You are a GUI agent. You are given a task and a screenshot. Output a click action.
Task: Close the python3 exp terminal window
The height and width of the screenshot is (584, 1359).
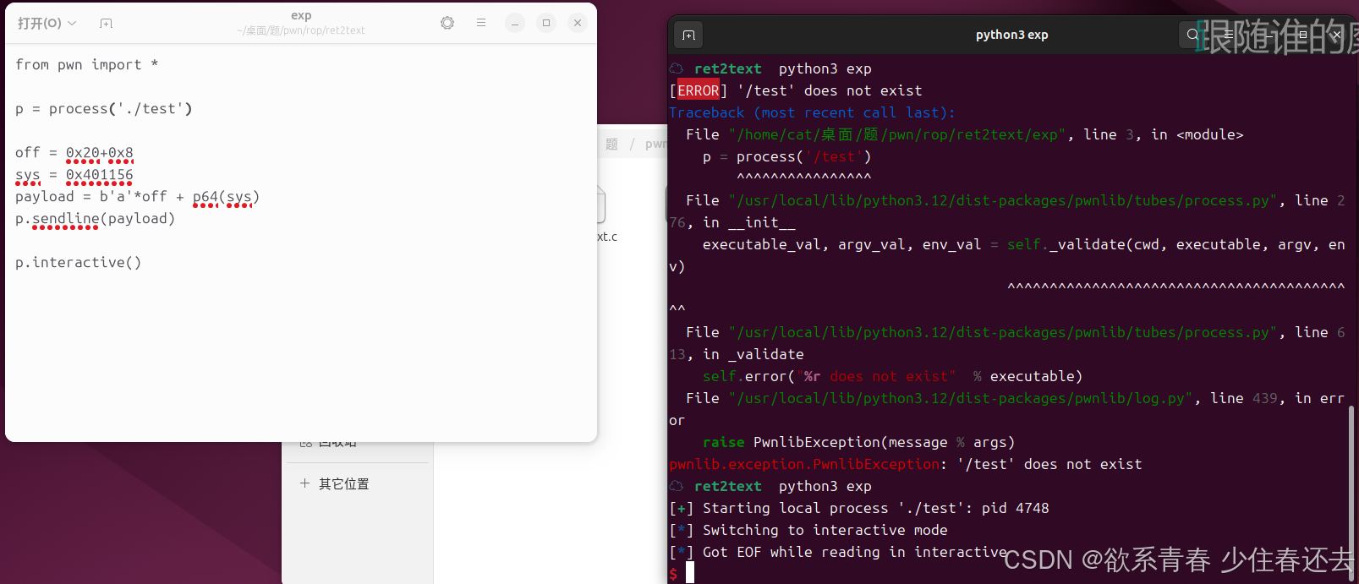pos(1335,35)
